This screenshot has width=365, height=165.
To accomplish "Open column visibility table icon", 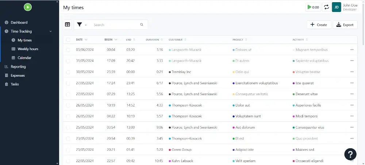I will click(x=68, y=25).
